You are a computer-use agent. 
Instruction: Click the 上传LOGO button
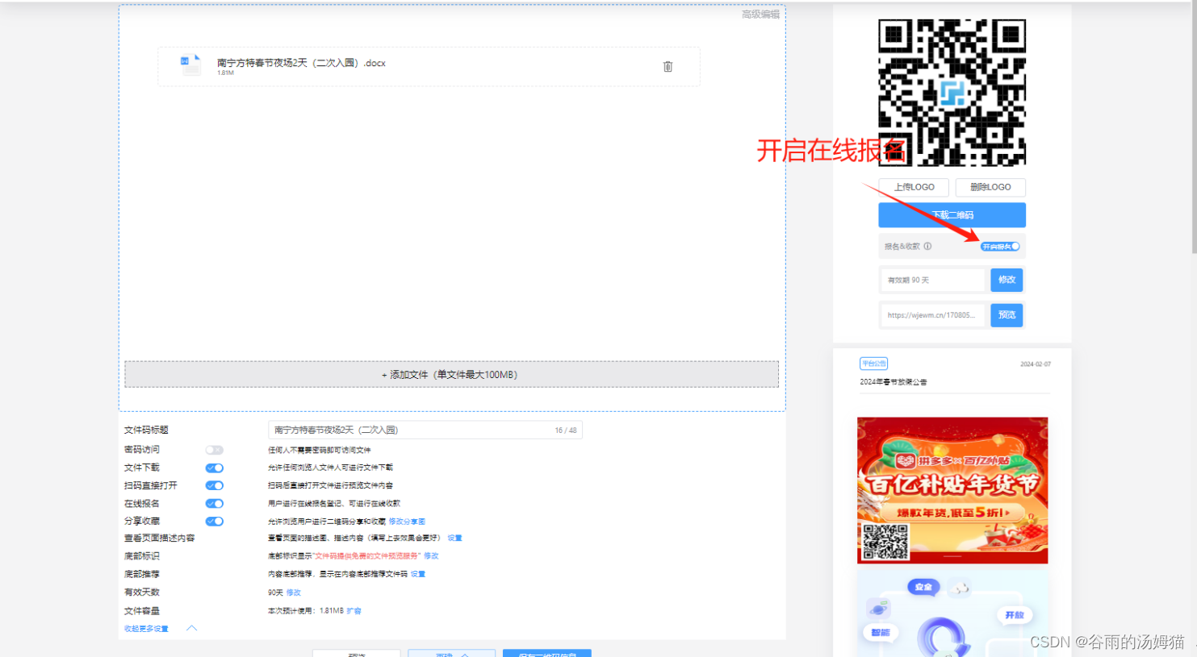(914, 187)
